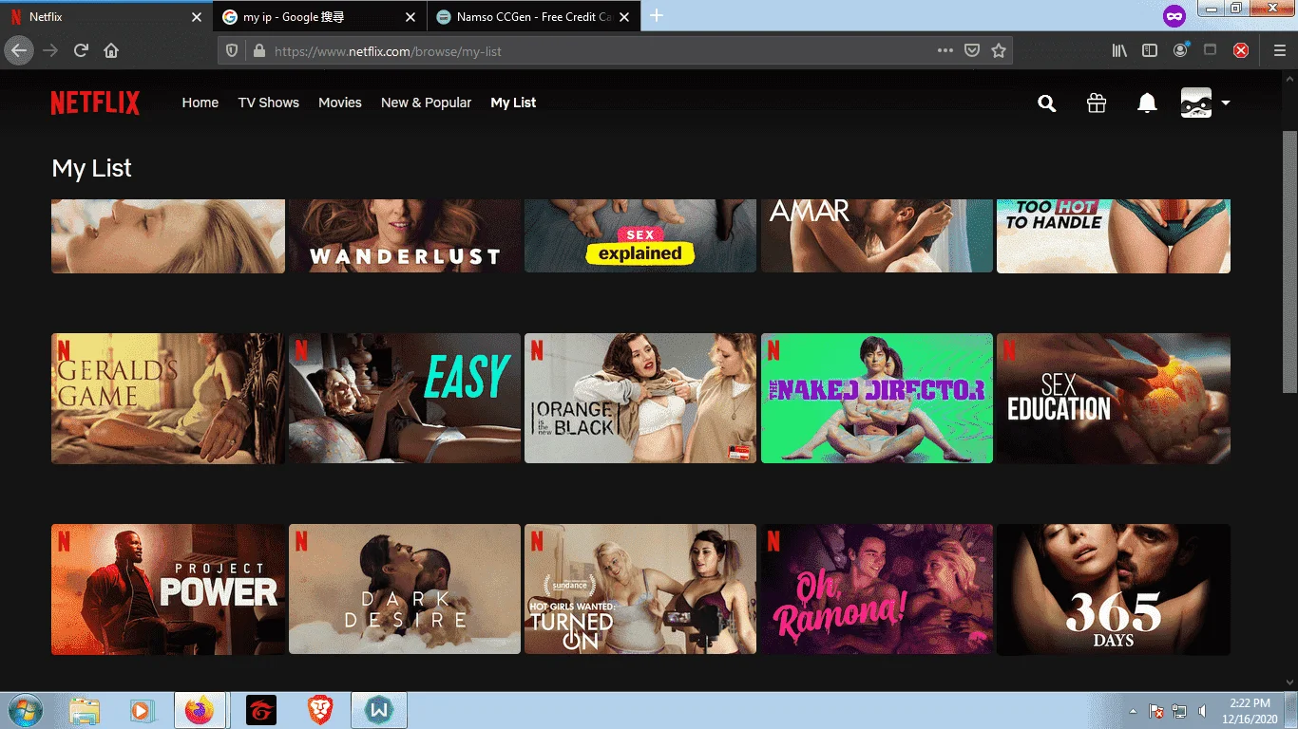Show hidden tray icons arrow
The width and height of the screenshot is (1298, 729).
coord(1134,711)
